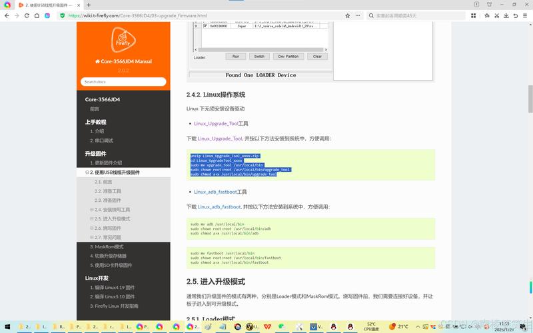Click the Switch button in the tool image

click(x=259, y=57)
